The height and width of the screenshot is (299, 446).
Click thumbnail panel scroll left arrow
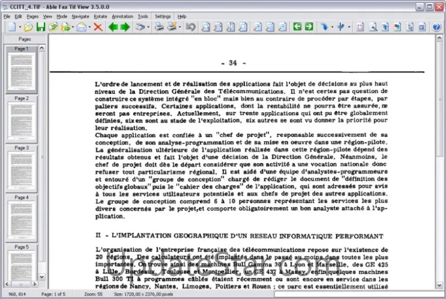point(7,284)
